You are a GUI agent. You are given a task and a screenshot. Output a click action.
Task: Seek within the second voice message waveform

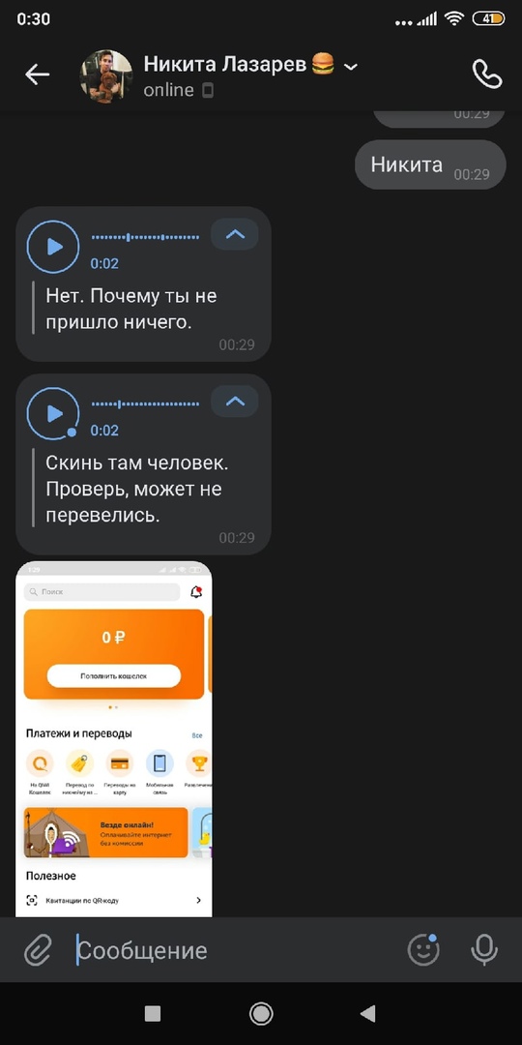(145, 404)
